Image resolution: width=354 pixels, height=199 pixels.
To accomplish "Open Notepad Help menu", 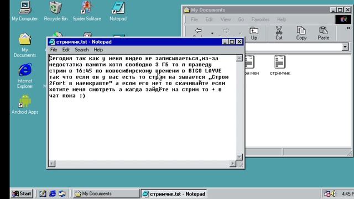I will point(98,50).
